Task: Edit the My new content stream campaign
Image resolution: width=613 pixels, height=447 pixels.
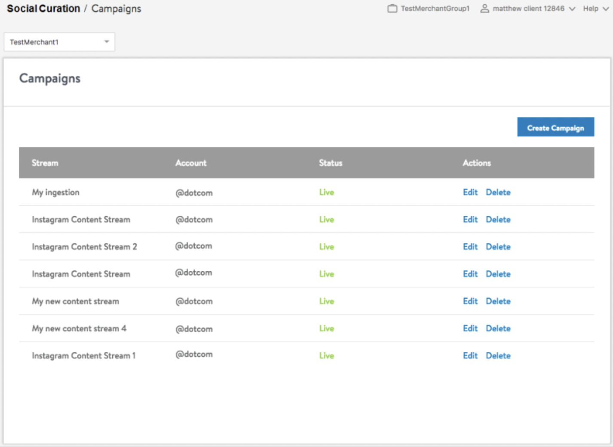Action: pyautogui.click(x=470, y=301)
